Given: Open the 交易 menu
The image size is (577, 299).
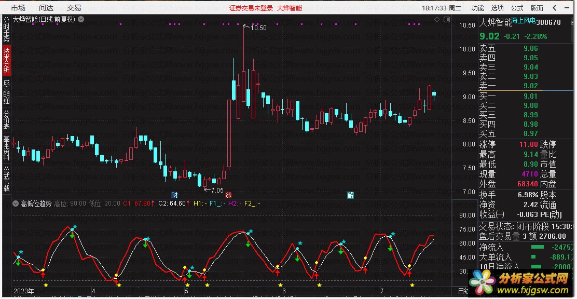Looking at the screenshot, I should [74, 8].
